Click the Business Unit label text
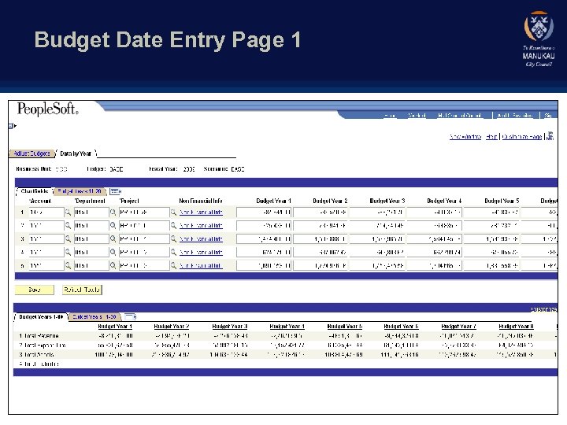This screenshot has width=567, height=425. pyautogui.click(x=34, y=169)
